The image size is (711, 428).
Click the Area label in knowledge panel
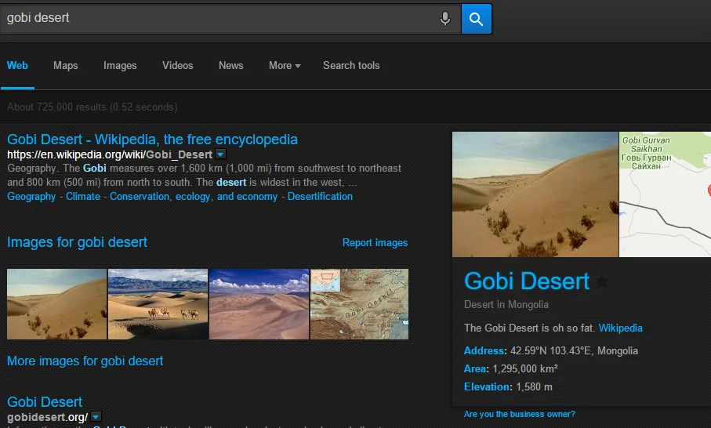pyautogui.click(x=475, y=369)
